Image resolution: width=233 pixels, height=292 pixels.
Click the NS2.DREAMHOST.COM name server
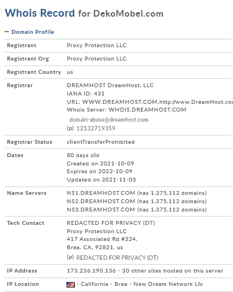click(x=101, y=202)
